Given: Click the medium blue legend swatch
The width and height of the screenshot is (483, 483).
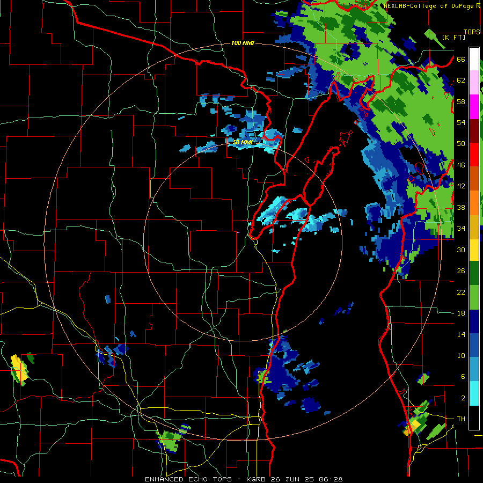Looking at the screenshot, I should point(474,345).
